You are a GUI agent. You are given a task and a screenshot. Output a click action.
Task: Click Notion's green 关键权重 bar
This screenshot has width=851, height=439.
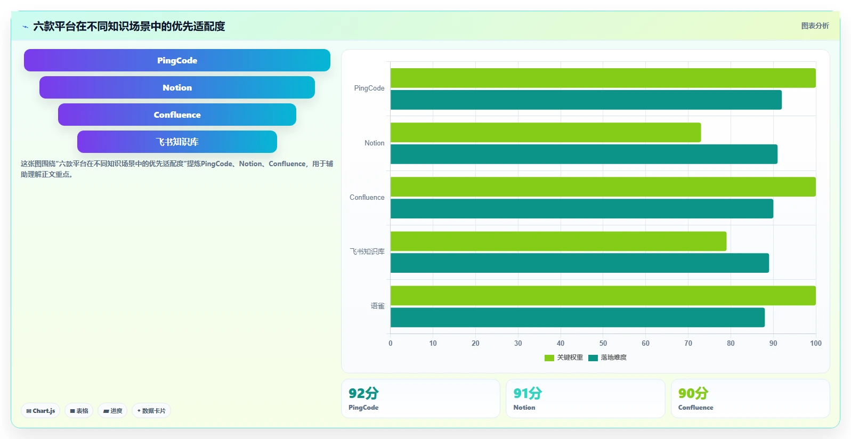(x=546, y=132)
